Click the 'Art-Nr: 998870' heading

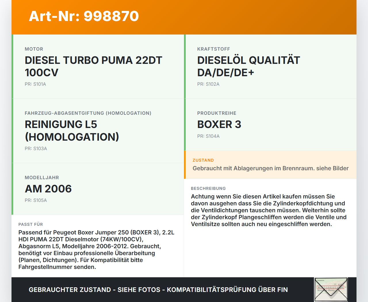(84, 16)
